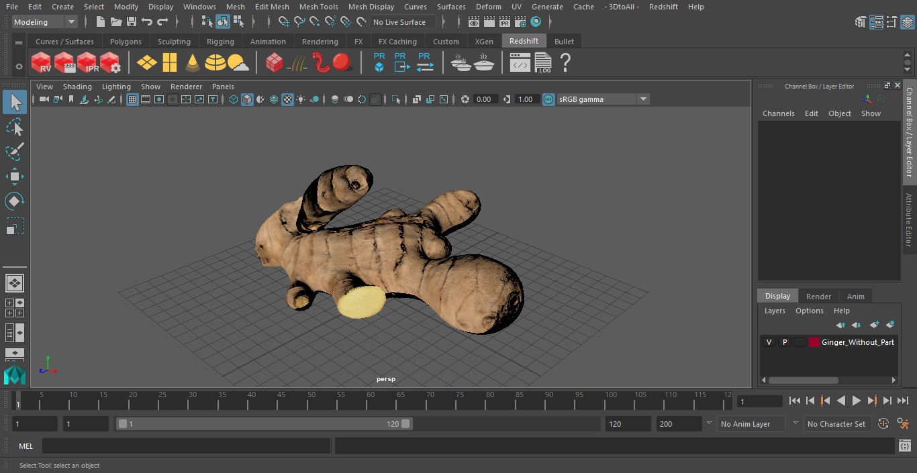This screenshot has height=473, width=917.
Task: Open the Modeling workspace dropdown
Action: (45, 22)
